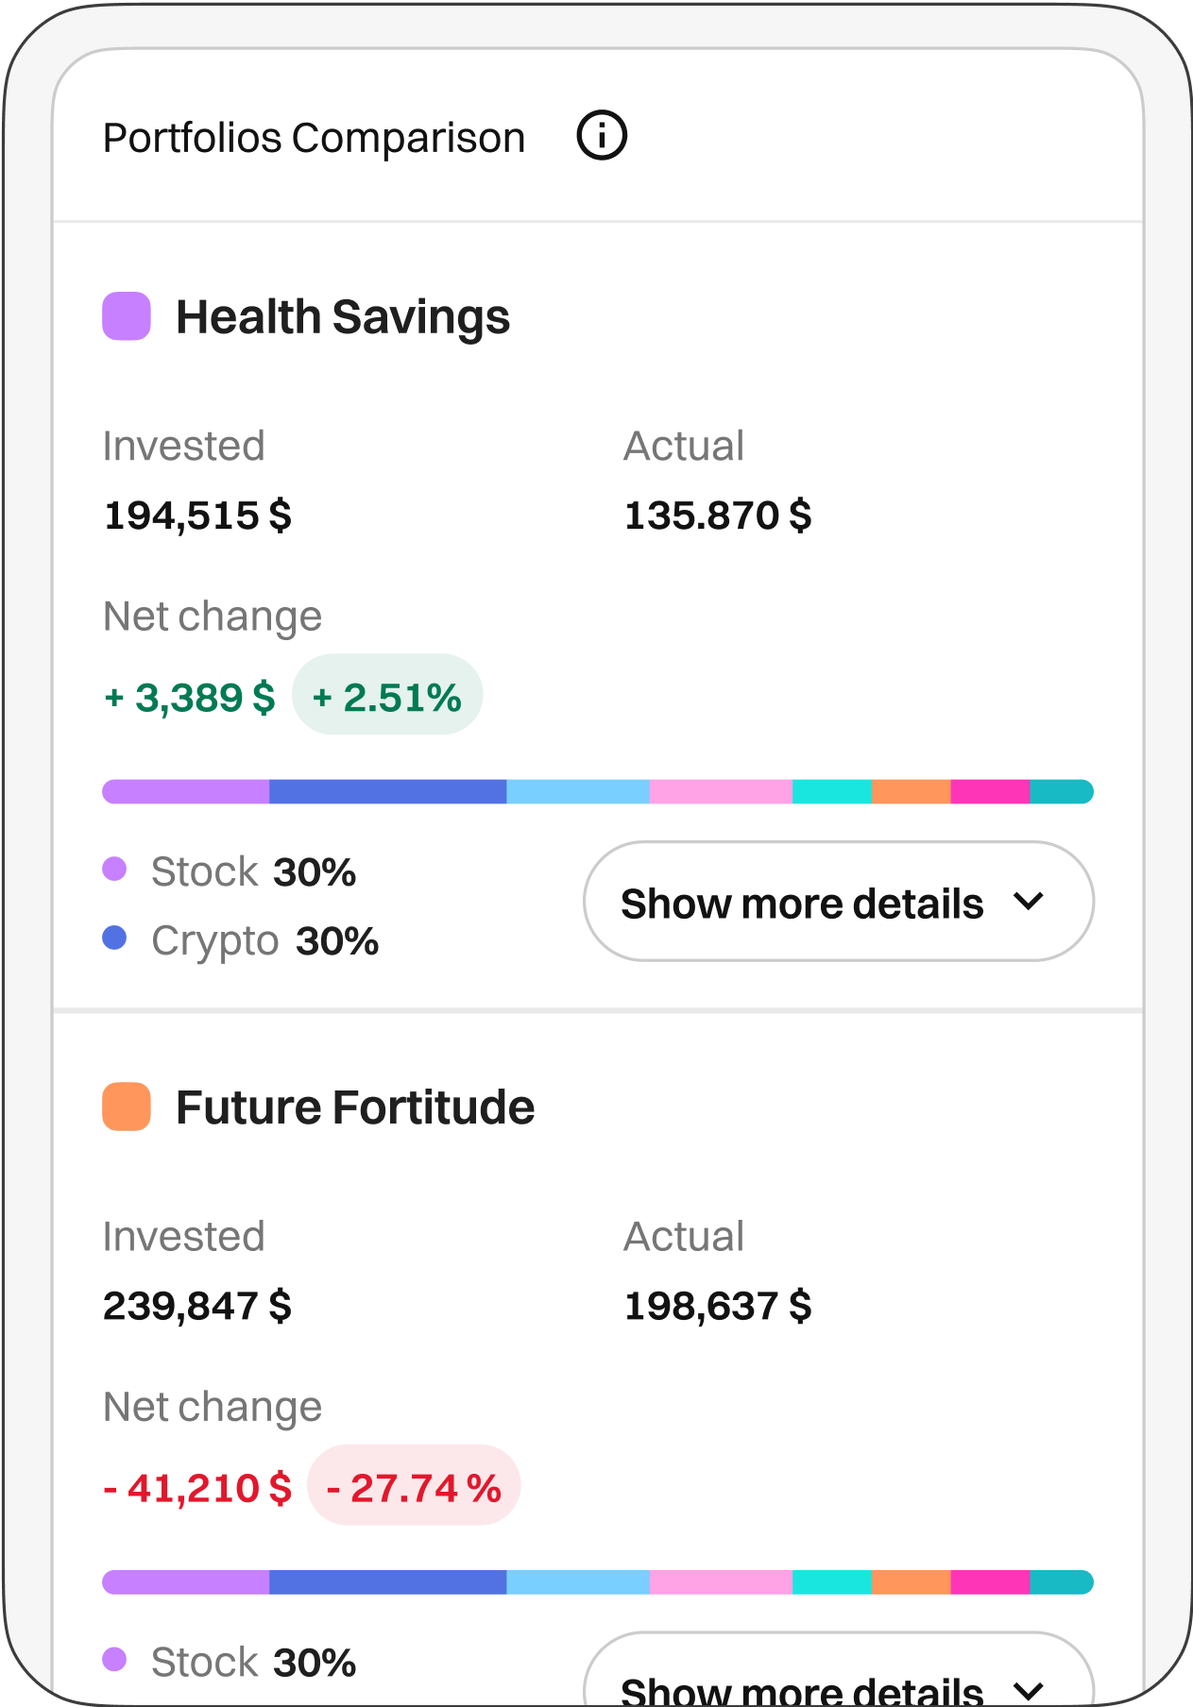The height and width of the screenshot is (1707, 1193).
Task: Click the magenta segment of Health Savings allocation bar
Action: pos(989,792)
